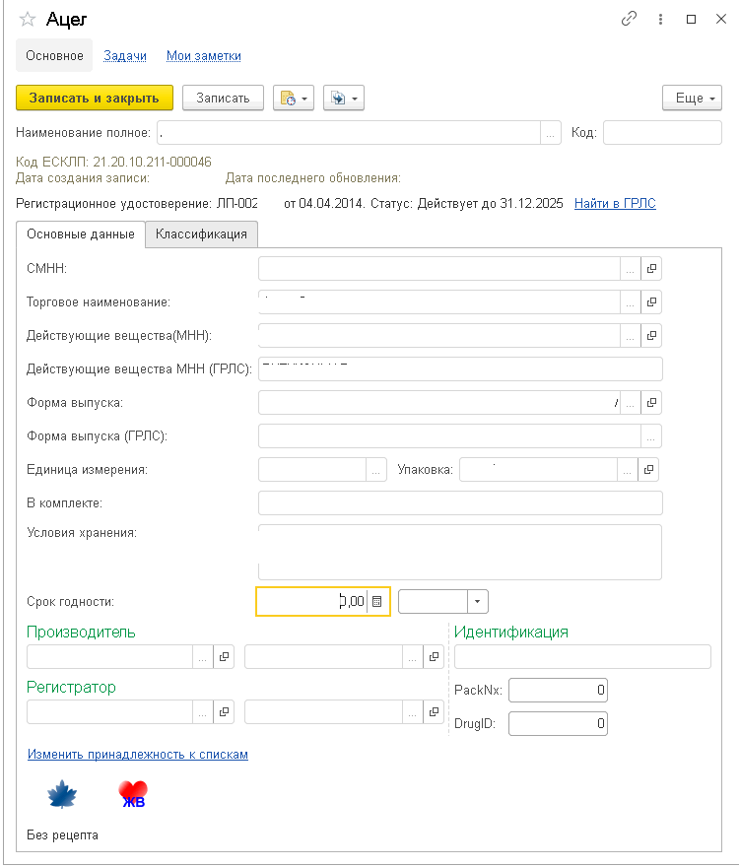The image size is (739, 867).
Task: Open Торговое наименование linked record icon
Action: click(651, 301)
